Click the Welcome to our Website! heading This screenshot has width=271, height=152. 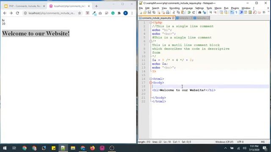(36, 33)
